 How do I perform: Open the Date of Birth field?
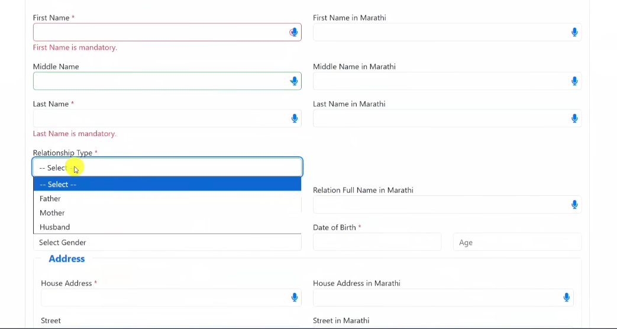click(x=377, y=242)
